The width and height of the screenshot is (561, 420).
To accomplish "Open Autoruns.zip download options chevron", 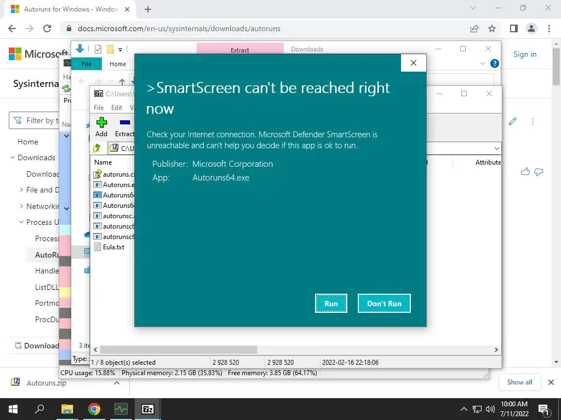I will pos(117,383).
